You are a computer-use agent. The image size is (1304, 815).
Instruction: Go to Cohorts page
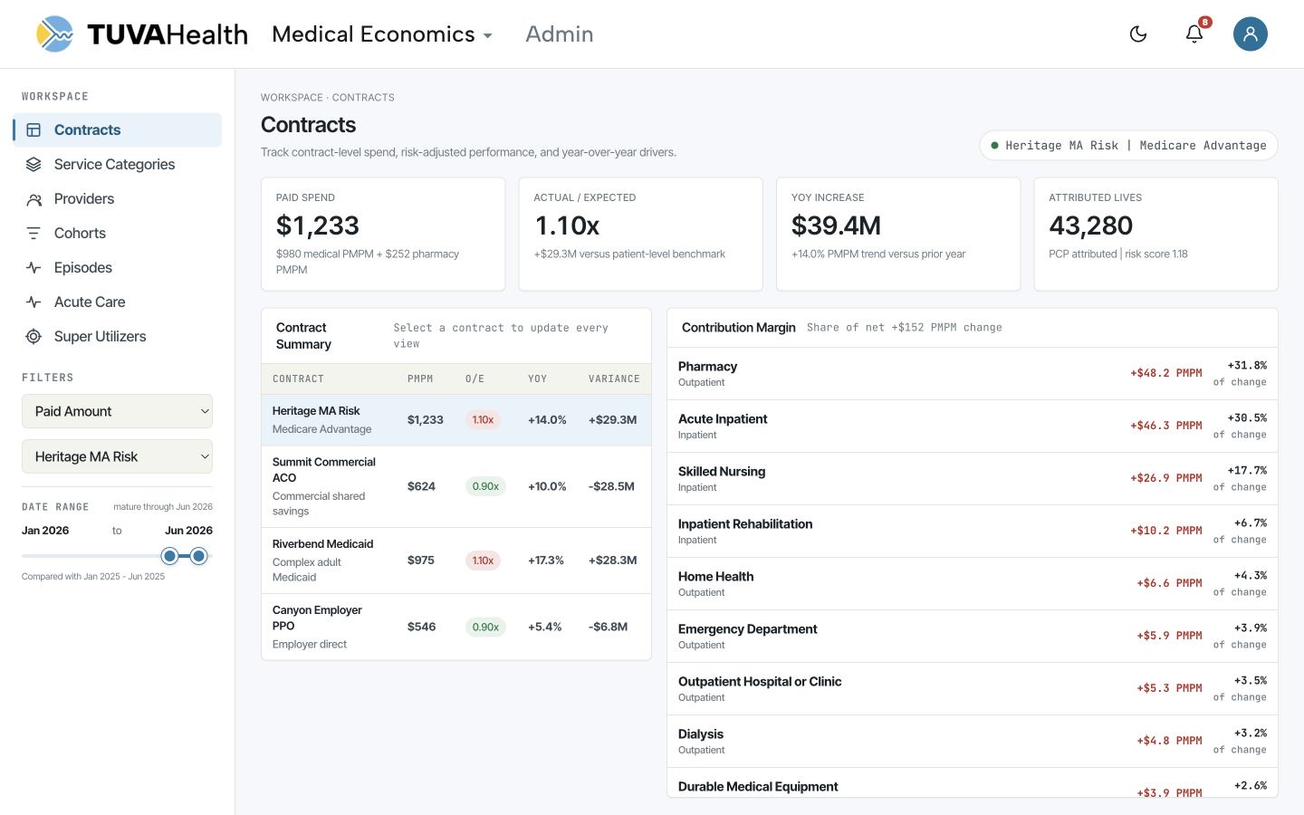click(x=118, y=233)
